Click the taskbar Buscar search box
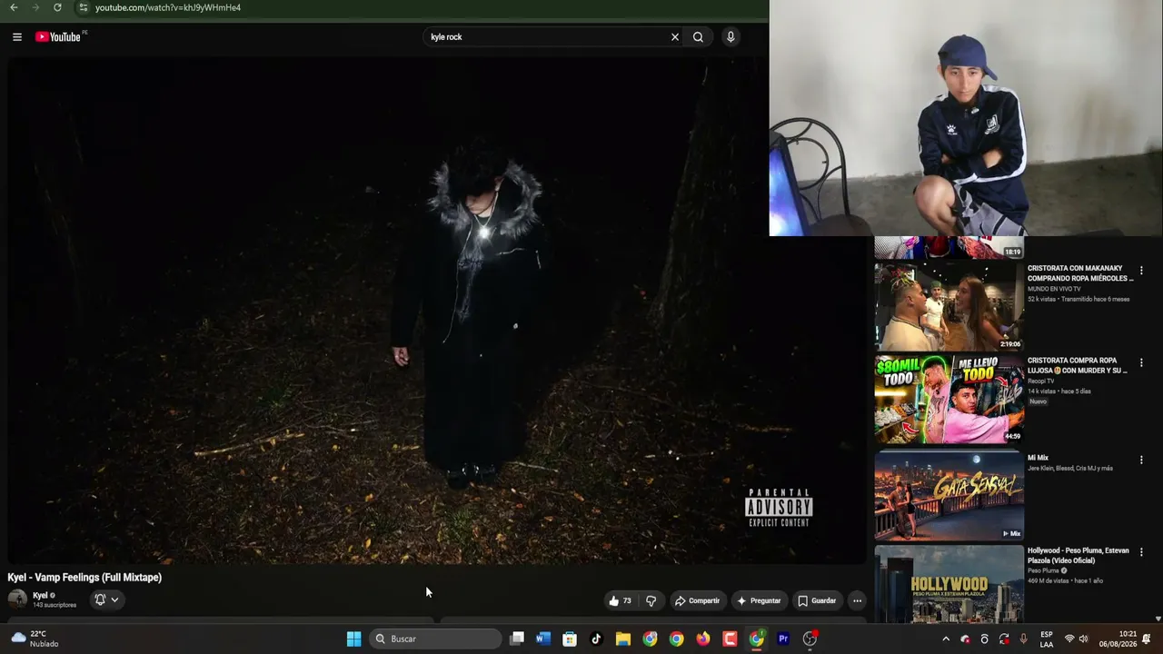Viewport: 1163px width, 654px height. [x=436, y=639]
